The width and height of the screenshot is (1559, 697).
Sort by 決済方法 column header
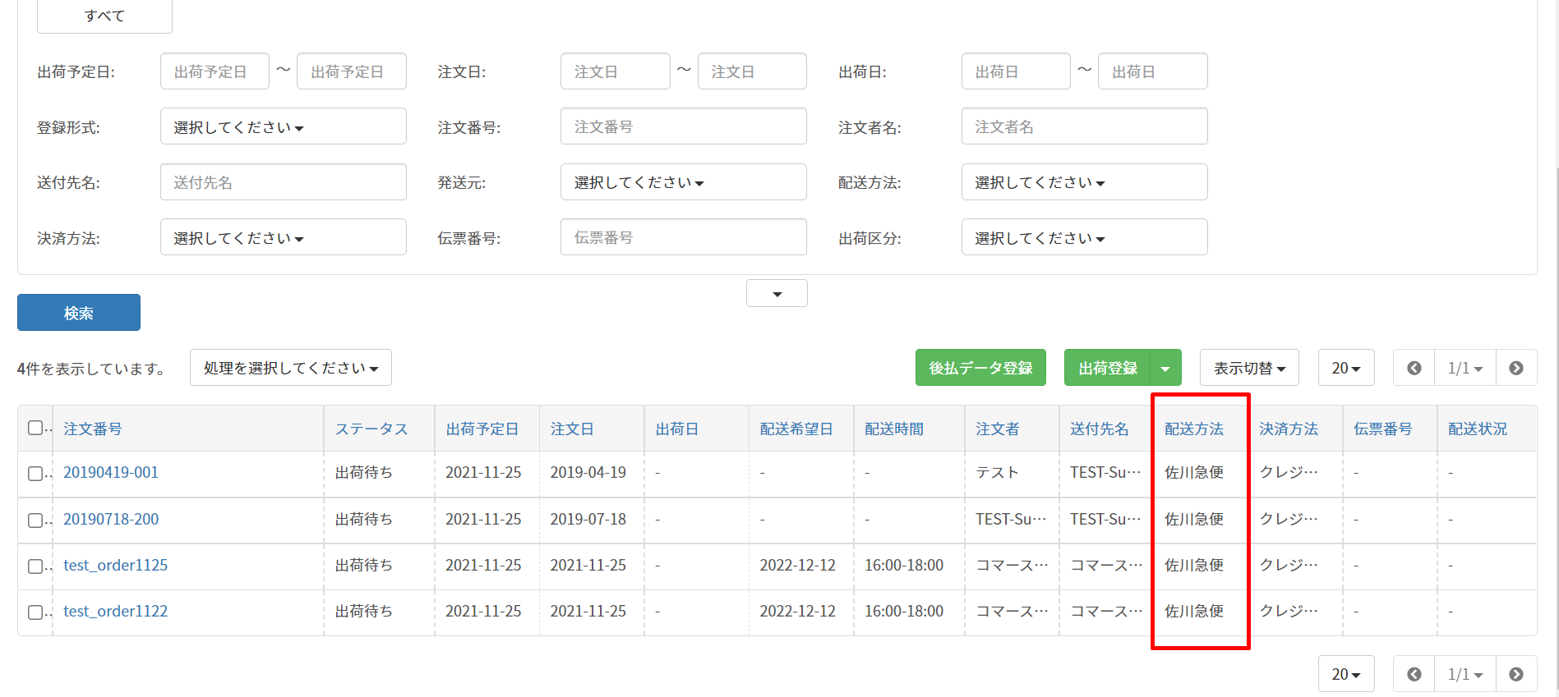click(1289, 429)
